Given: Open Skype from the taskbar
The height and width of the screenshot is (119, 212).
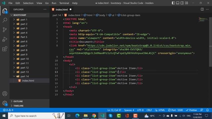Looking at the screenshot, I should pyautogui.click(x=110, y=116).
